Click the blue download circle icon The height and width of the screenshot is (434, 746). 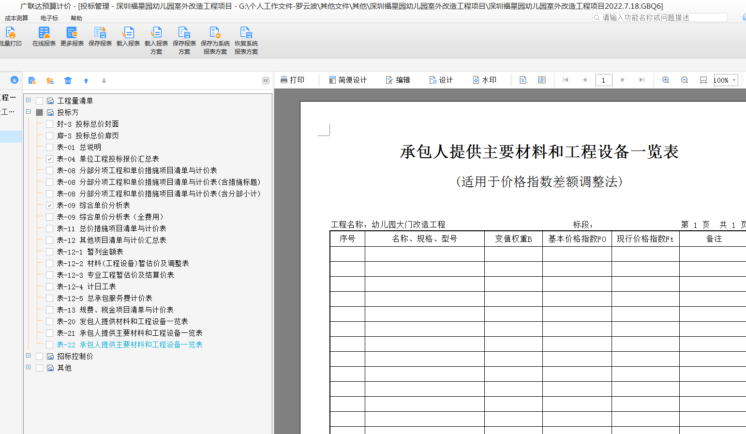pyautogui.click(x=15, y=80)
